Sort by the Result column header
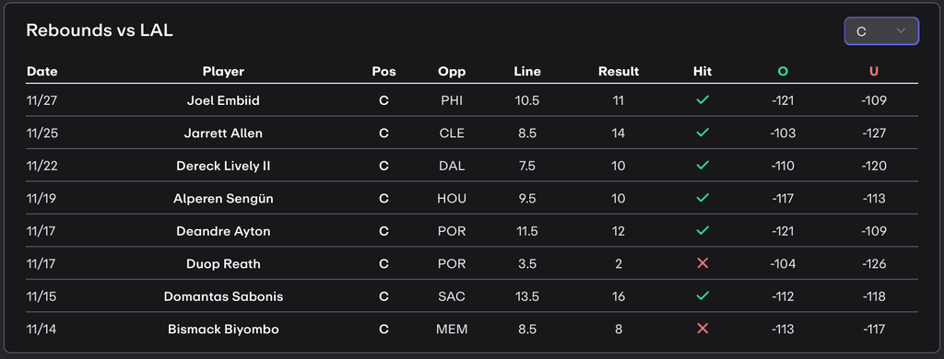 click(x=619, y=72)
